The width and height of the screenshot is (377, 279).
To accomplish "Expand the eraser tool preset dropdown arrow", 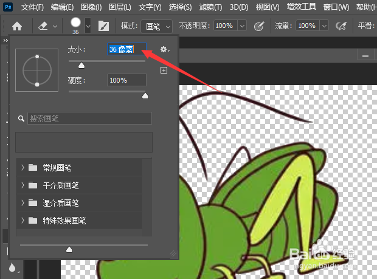I will tap(55, 26).
